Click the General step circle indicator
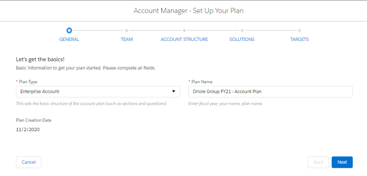Image resolution: width=367 pixels, height=176 pixels. point(69,30)
